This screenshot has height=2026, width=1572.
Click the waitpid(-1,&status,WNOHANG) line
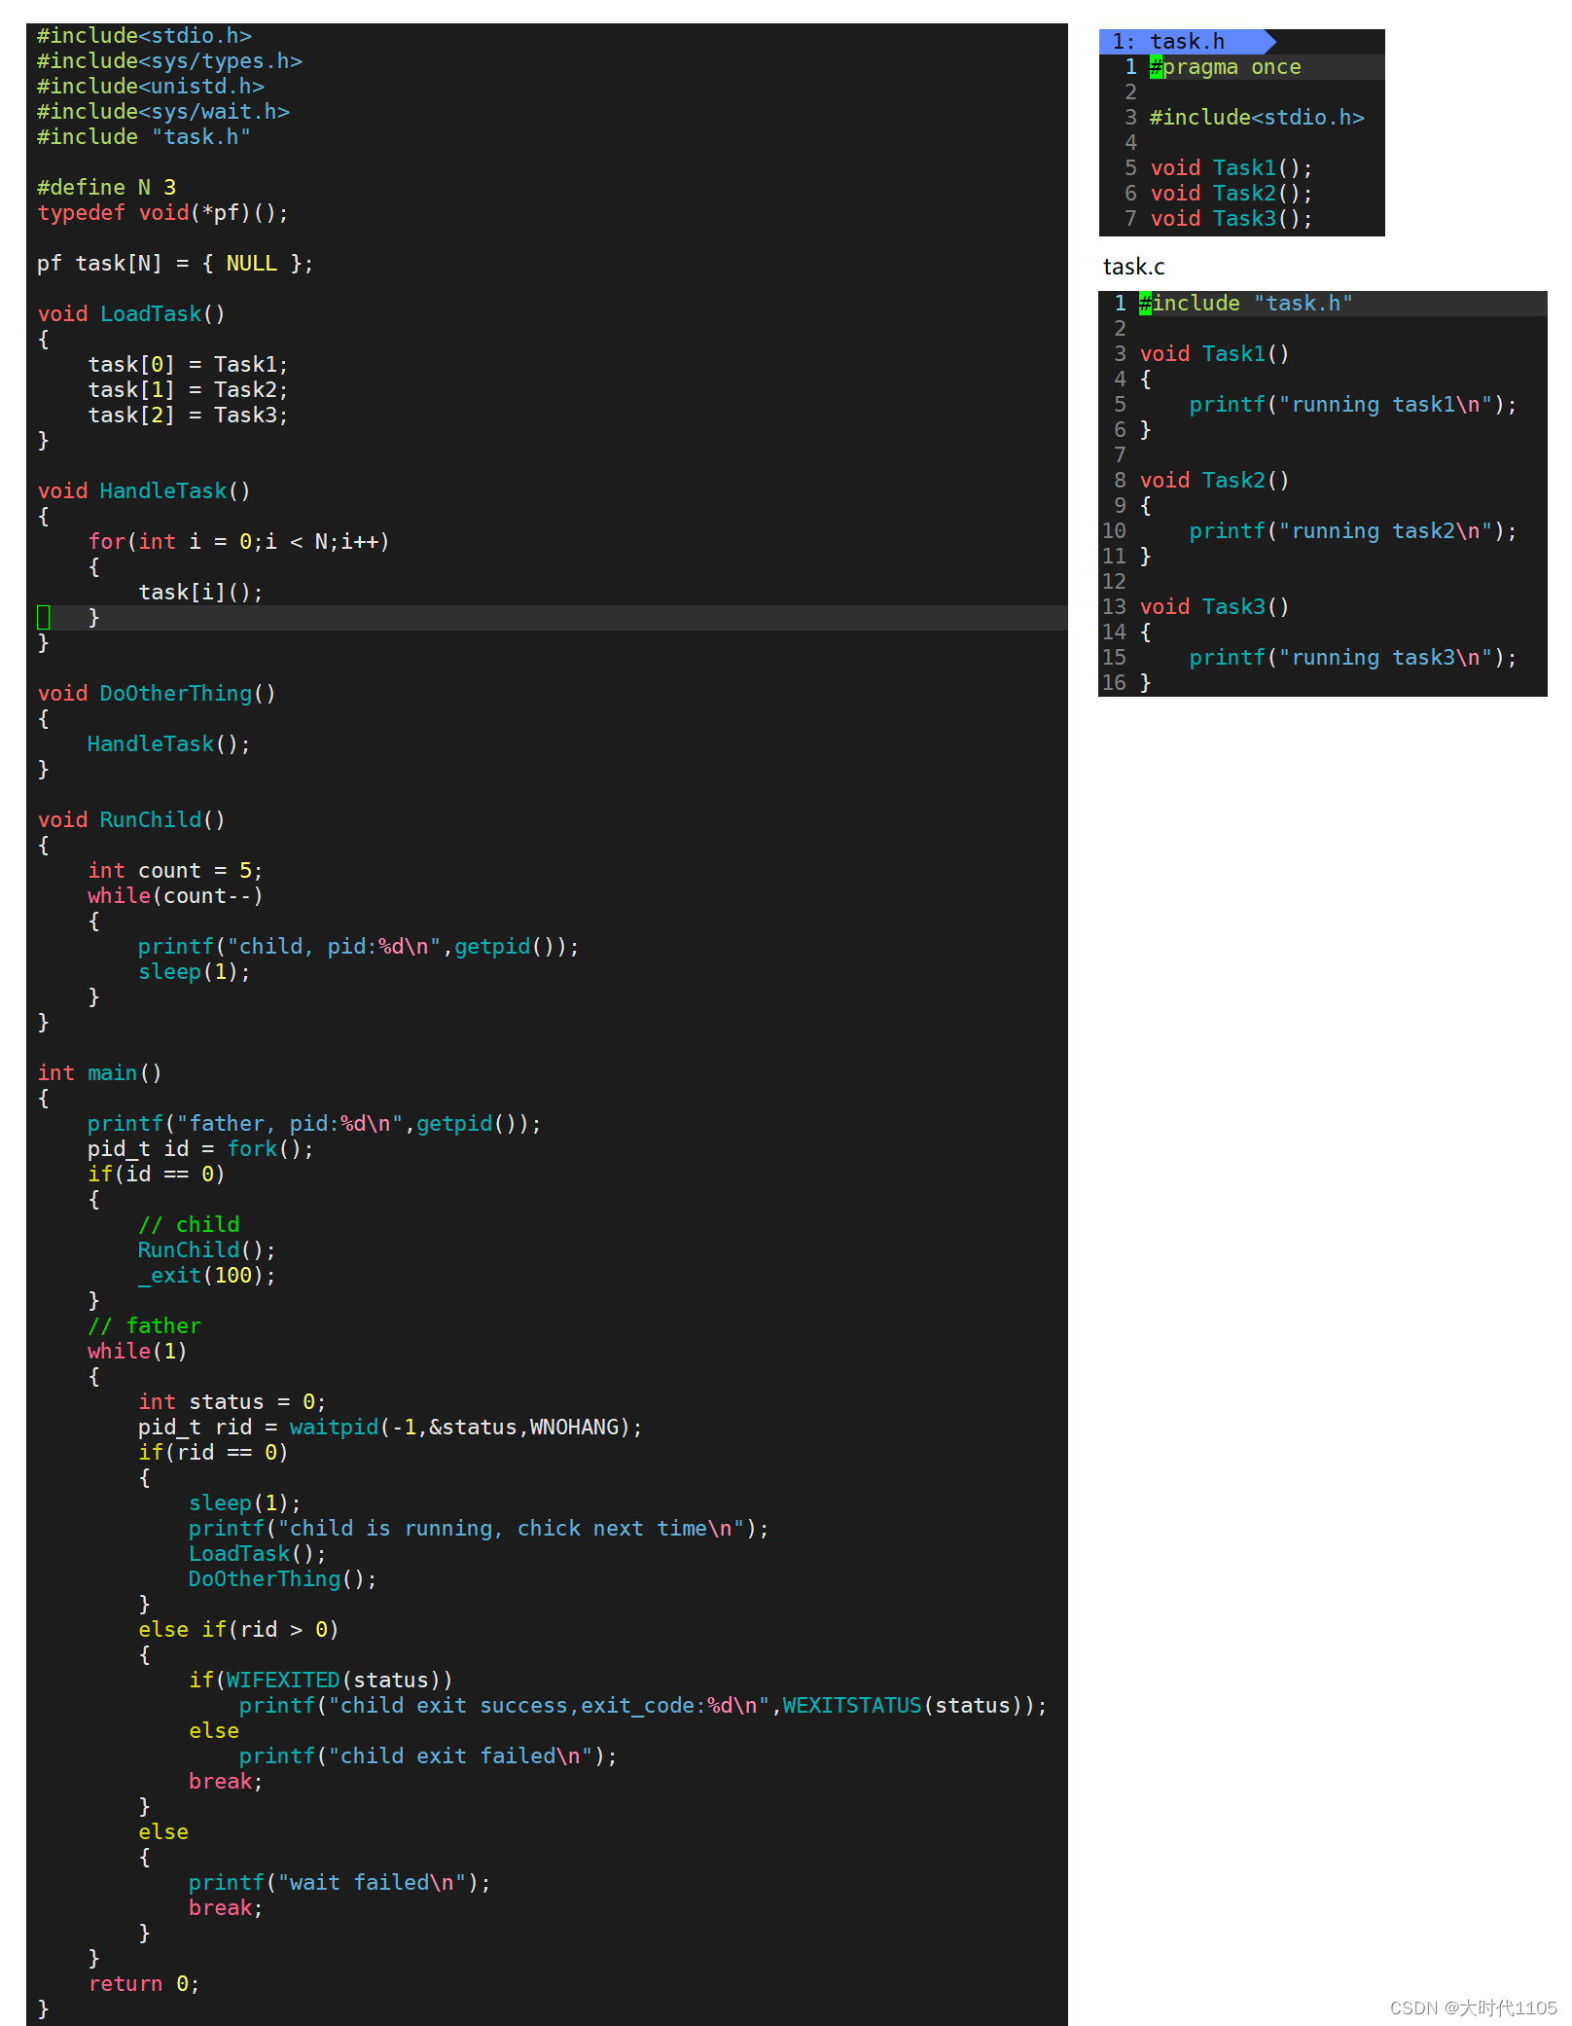click(x=390, y=1428)
